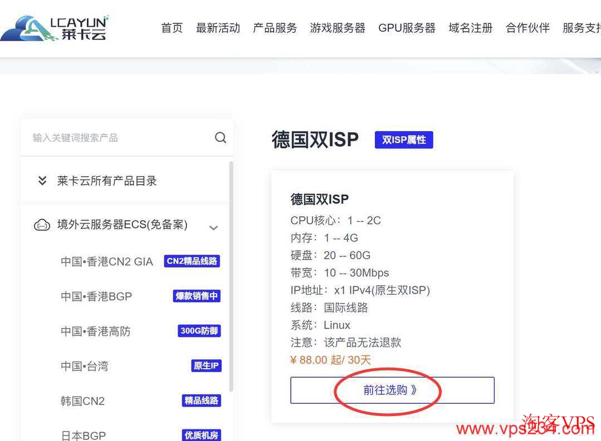Open 日本BGP product
The width and height of the screenshot is (601, 441).
pos(83,435)
